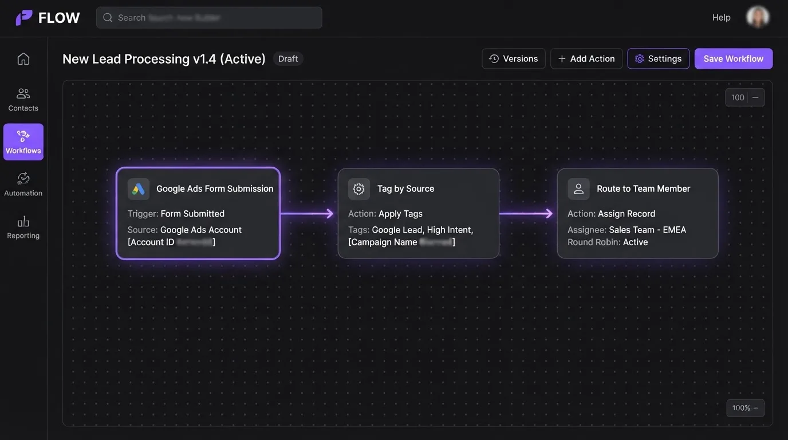Click the Action: Apply Tags text
Viewport: 788px width, 440px height.
[x=385, y=214]
